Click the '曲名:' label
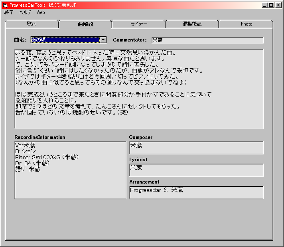284x247 pixels. coord(20,40)
